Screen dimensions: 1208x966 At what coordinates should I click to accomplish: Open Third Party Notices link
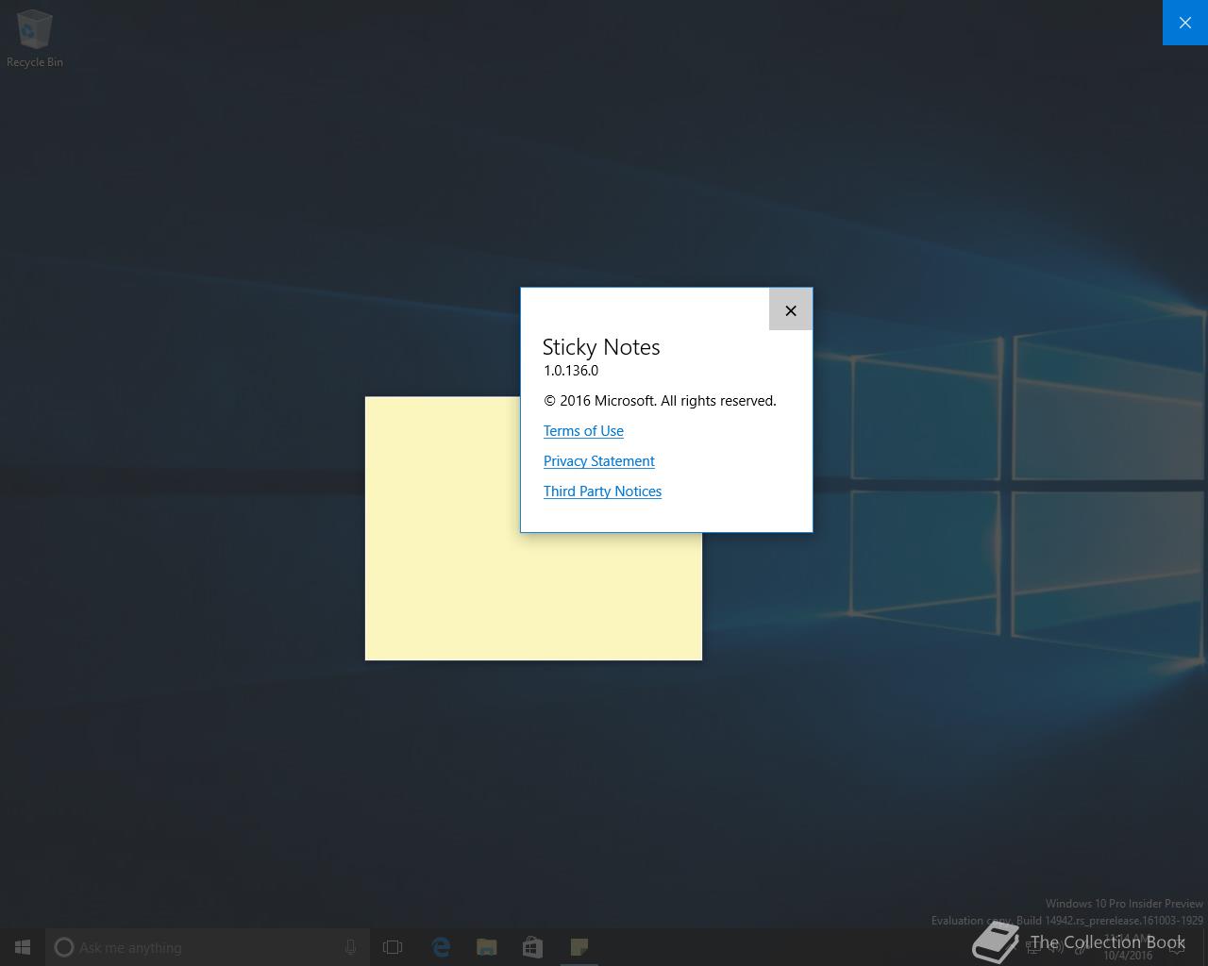point(602,491)
